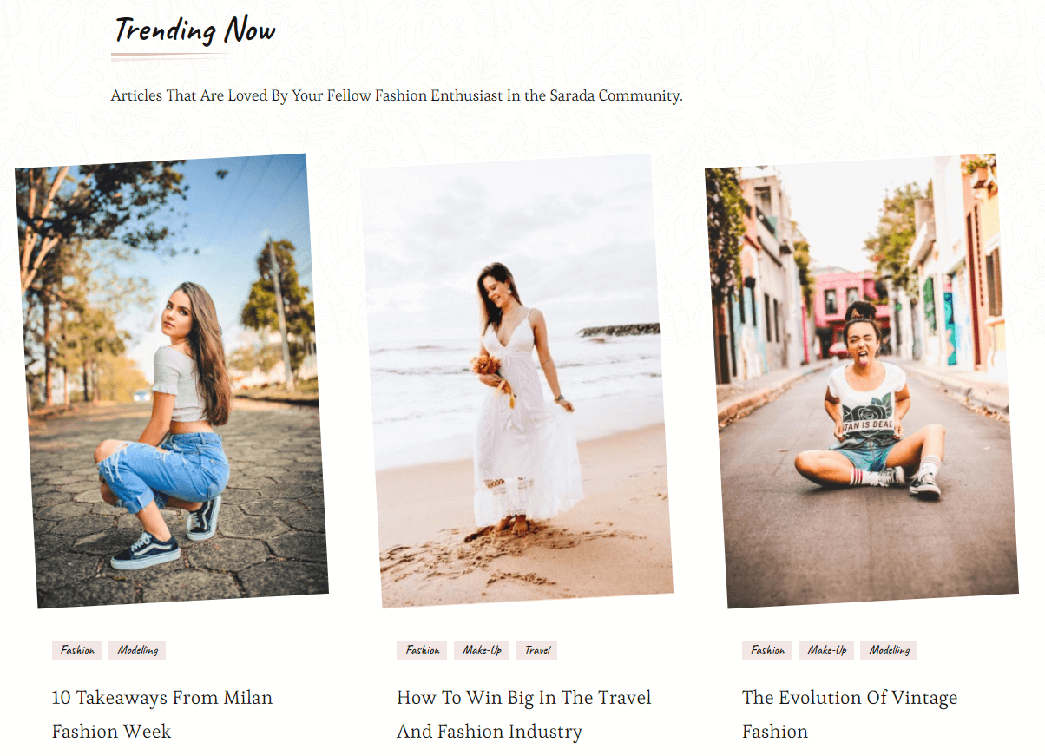Select Fashion tag under Travel article

[422, 650]
